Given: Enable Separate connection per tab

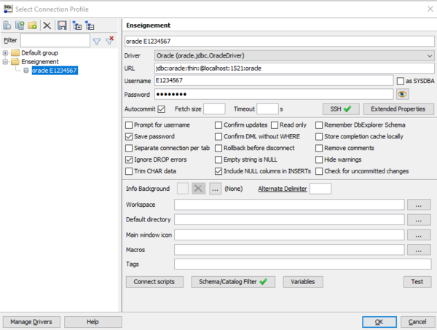Looking at the screenshot, I should point(129,148).
